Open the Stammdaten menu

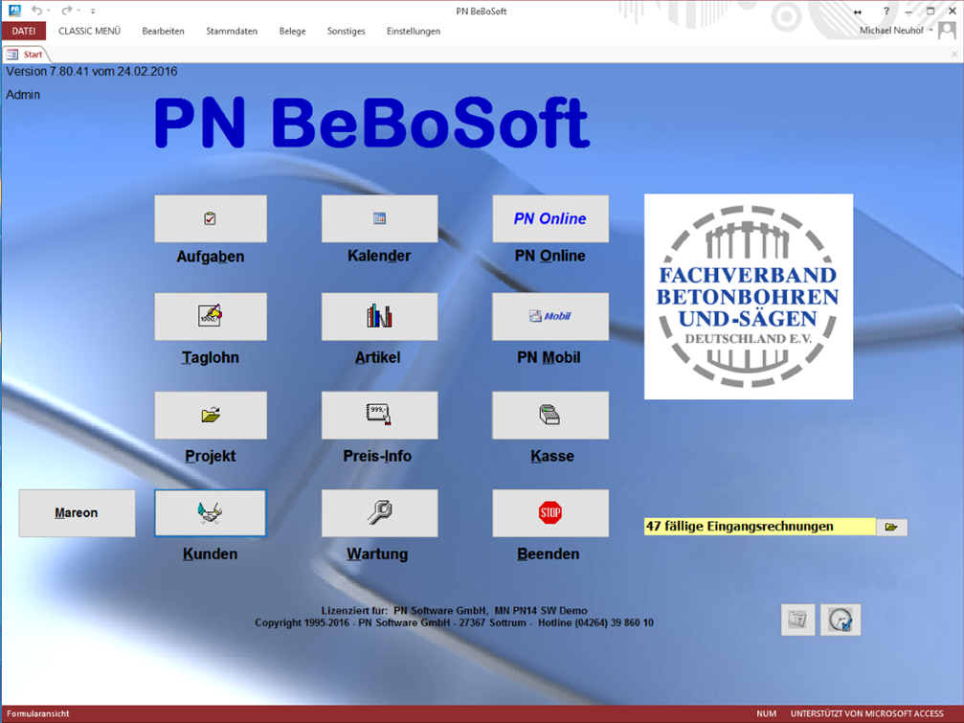(231, 31)
